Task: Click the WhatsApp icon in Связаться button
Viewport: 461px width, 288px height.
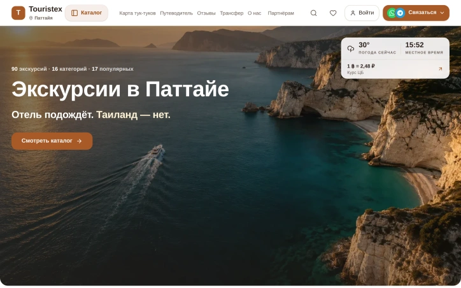Action: click(x=392, y=13)
